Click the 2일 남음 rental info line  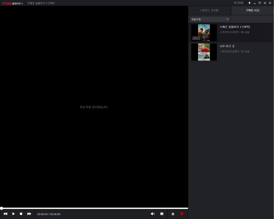234,32
